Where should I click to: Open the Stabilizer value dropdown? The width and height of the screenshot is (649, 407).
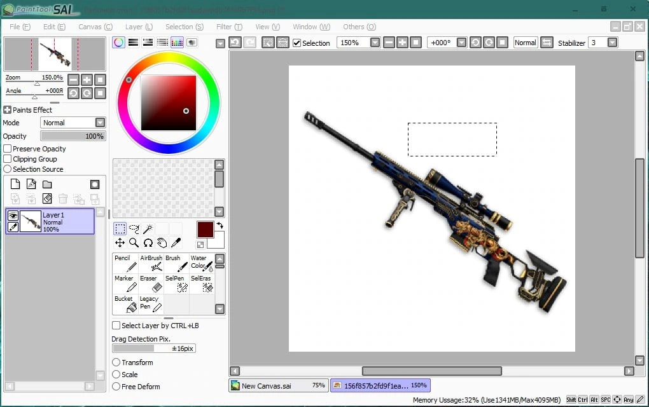click(612, 43)
